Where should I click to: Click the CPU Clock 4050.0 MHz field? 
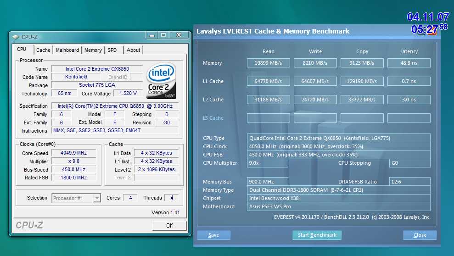click(338, 146)
